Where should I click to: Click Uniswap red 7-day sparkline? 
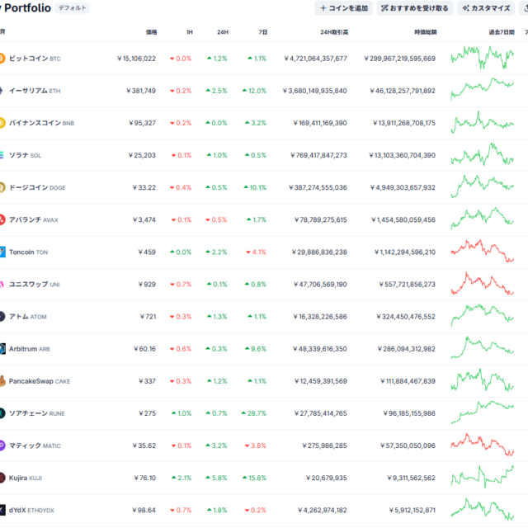tap(482, 283)
